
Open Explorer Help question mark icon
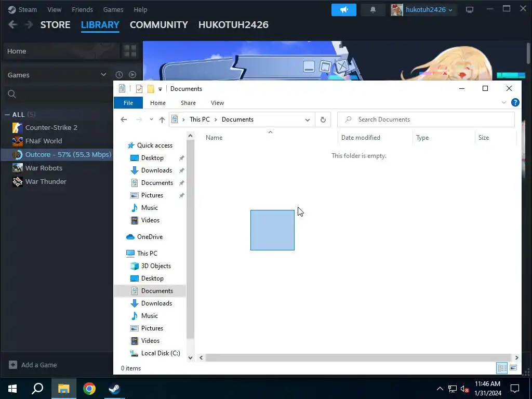515,102
